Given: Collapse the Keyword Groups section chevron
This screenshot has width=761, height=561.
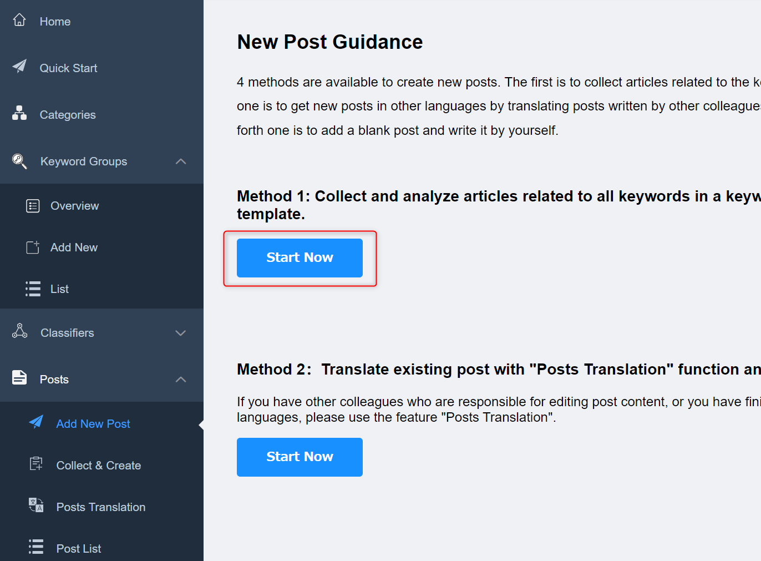Looking at the screenshot, I should (181, 161).
